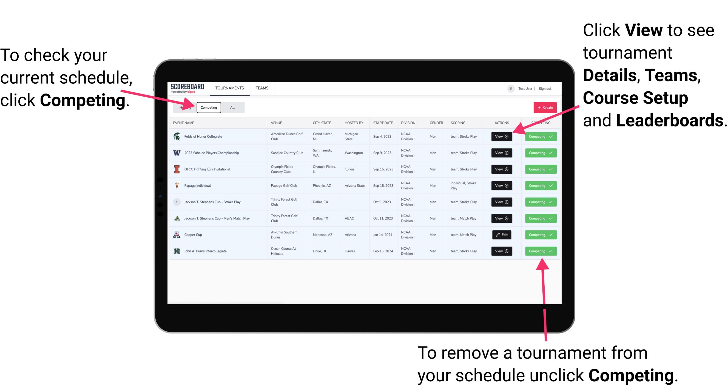
Task: Click the Home tab button
Action: (x=184, y=107)
